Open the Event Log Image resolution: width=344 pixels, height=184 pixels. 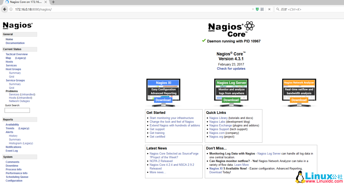click(12, 151)
